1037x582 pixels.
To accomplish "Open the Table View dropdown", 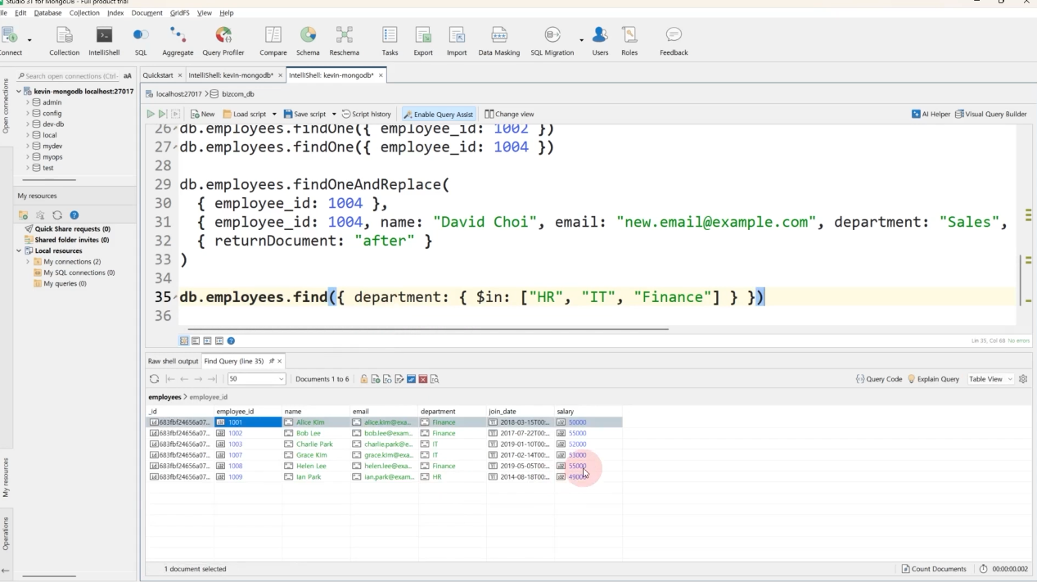I will click(x=990, y=379).
